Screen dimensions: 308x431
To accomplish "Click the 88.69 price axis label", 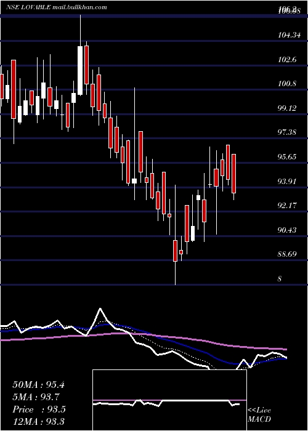I will pos(287,254).
